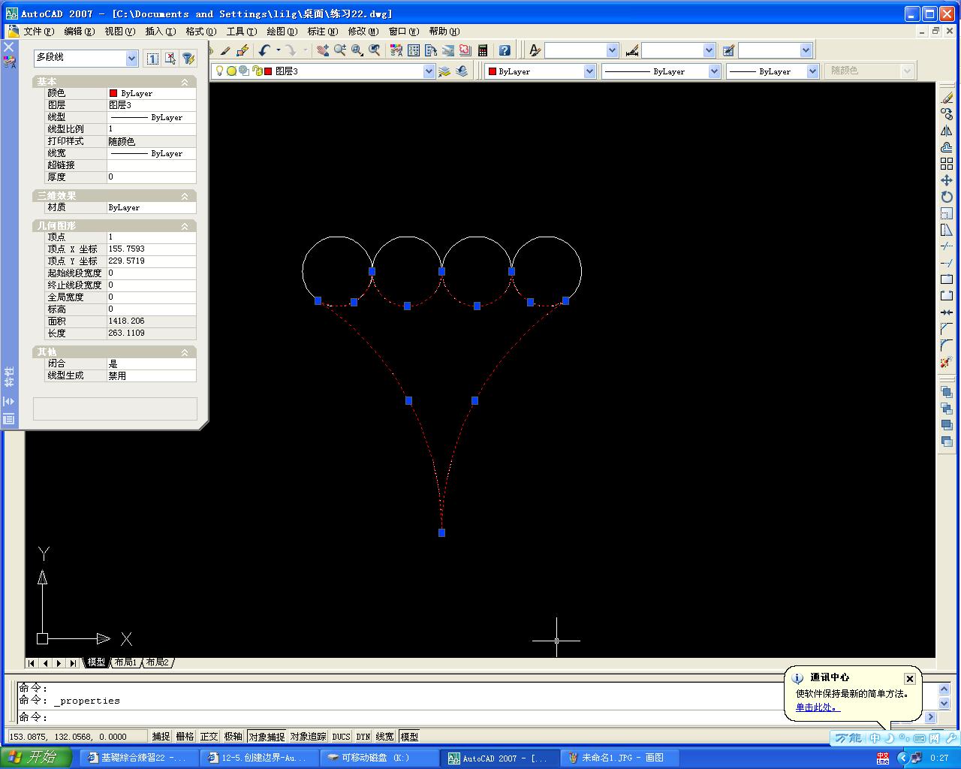Toggle 极轴 polar tracking
The image size is (961, 769).
[x=233, y=737]
